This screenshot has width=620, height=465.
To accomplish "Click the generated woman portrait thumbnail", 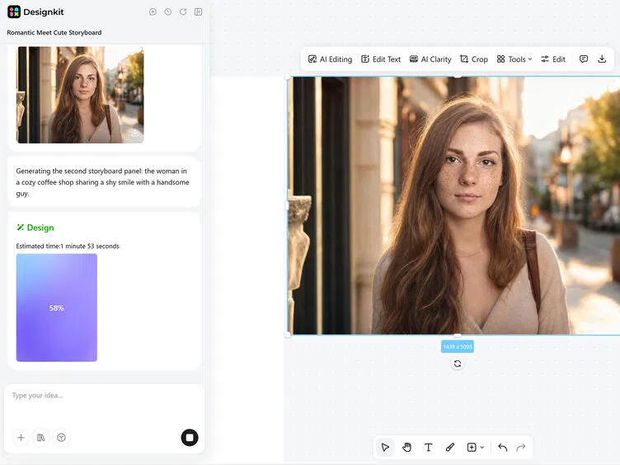I will [x=80, y=95].
